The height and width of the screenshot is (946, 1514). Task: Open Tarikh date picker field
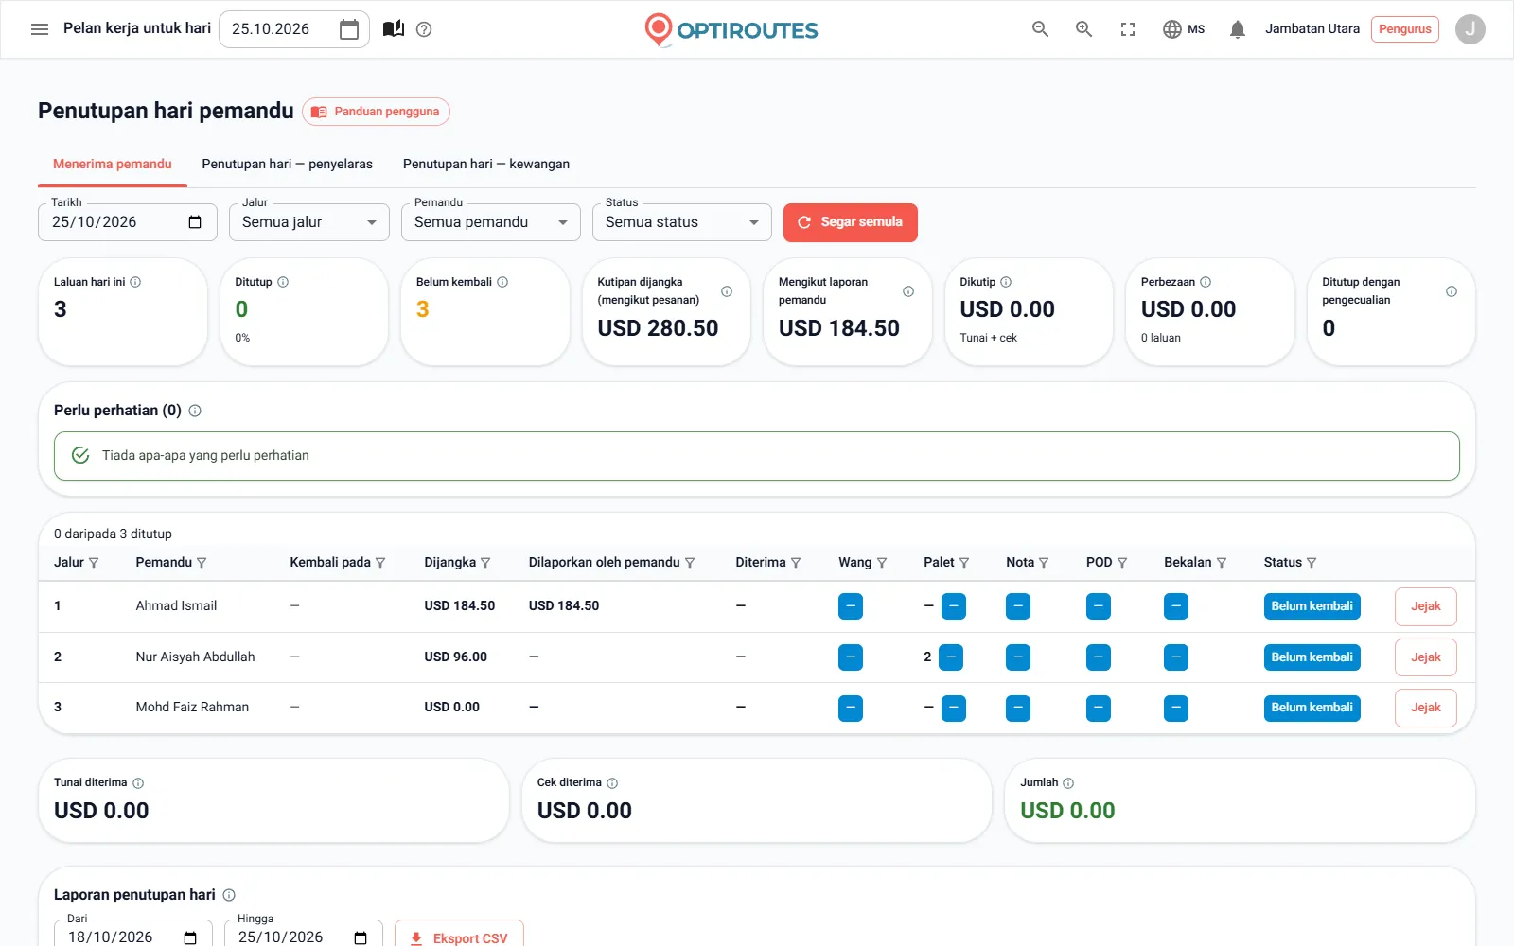[x=128, y=222]
